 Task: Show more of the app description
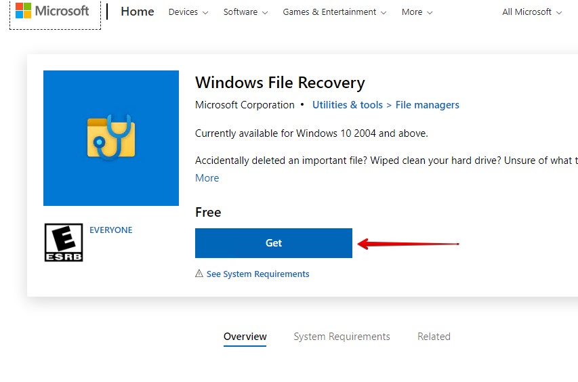coord(207,178)
